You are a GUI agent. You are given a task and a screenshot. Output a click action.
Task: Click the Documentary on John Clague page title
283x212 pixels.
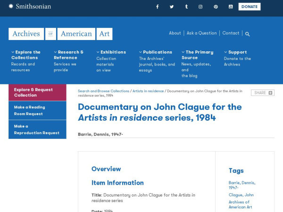pos(160,112)
